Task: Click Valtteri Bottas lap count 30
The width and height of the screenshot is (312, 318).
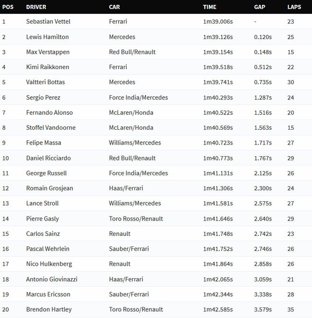Action: point(290,82)
